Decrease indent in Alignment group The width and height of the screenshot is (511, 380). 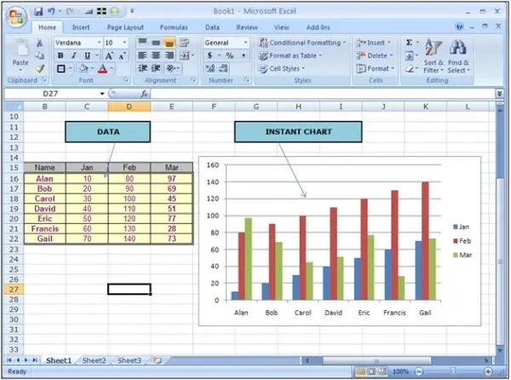click(142, 68)
